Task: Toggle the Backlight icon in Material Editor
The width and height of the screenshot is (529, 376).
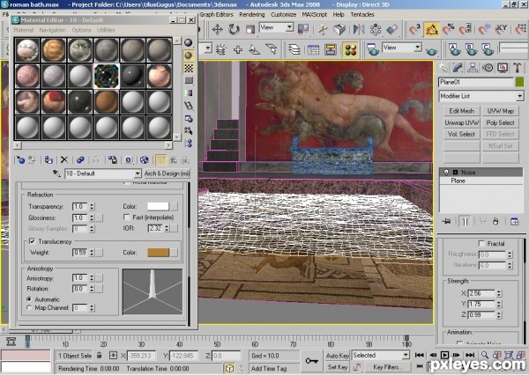Action: [x=189, y=55]
